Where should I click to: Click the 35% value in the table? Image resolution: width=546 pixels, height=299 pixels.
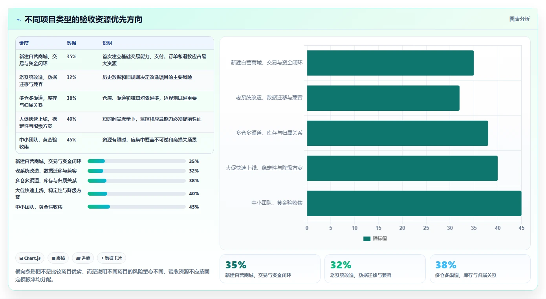pos(71,57)
